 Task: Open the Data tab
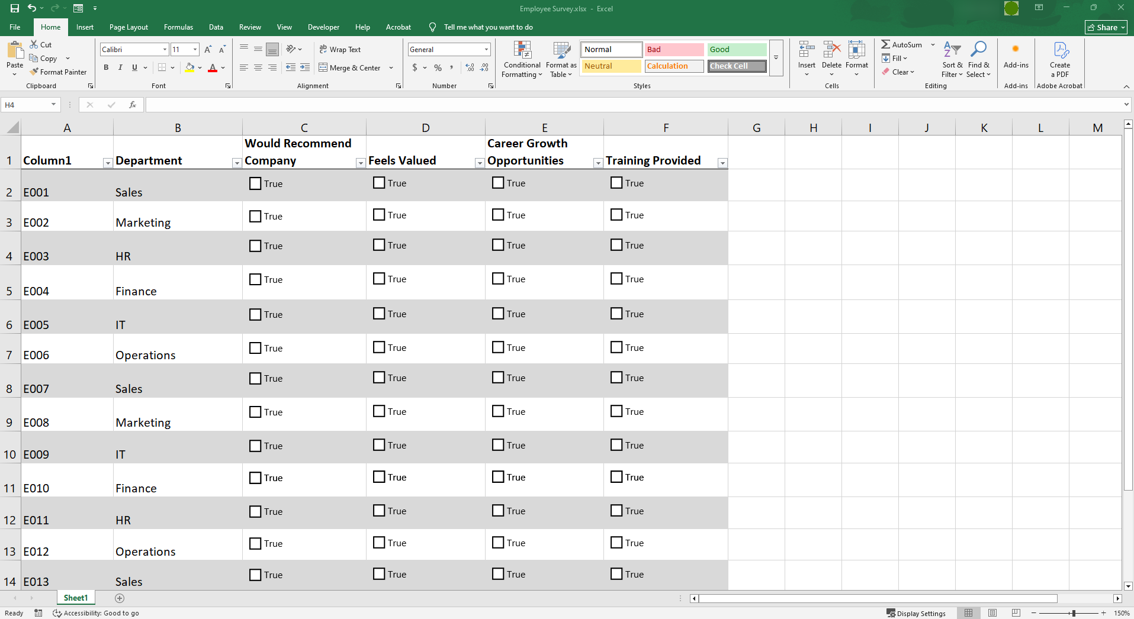(x=216, y=27)
